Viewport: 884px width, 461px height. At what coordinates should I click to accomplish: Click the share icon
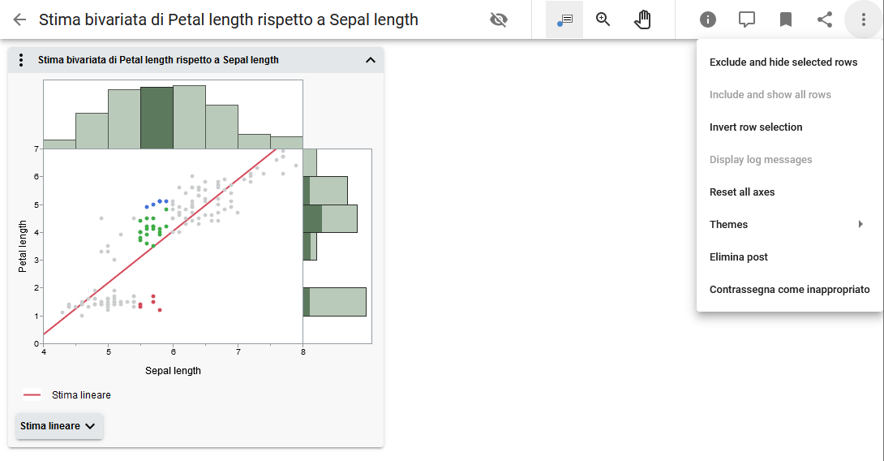pos(825,19)
